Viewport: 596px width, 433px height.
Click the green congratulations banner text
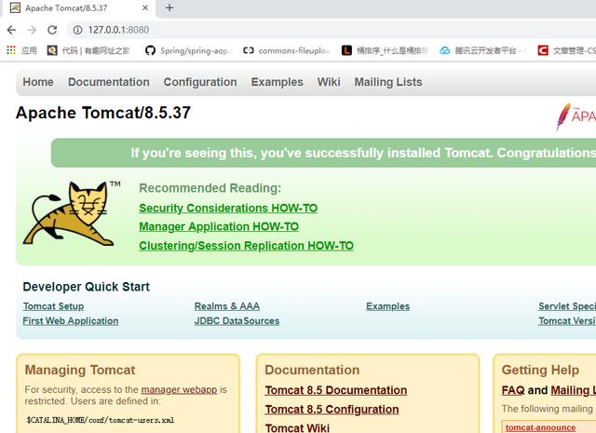[x=363, y=153]
